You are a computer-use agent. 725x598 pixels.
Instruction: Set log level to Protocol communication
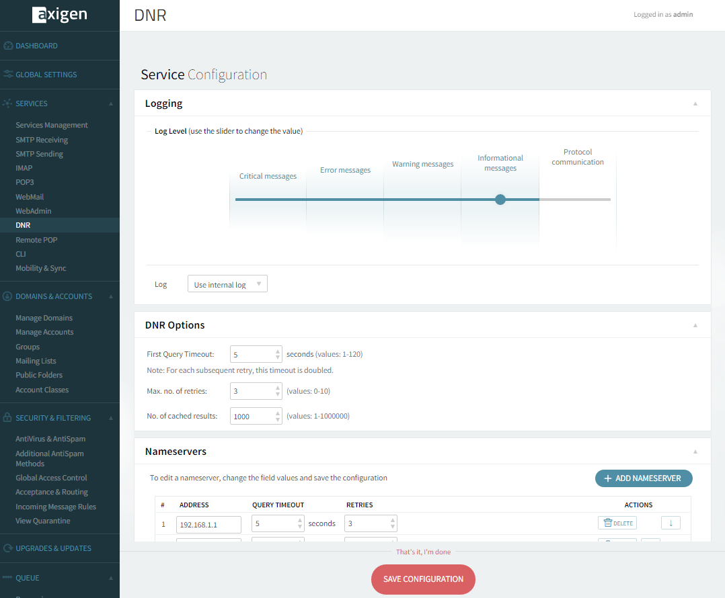578,200
